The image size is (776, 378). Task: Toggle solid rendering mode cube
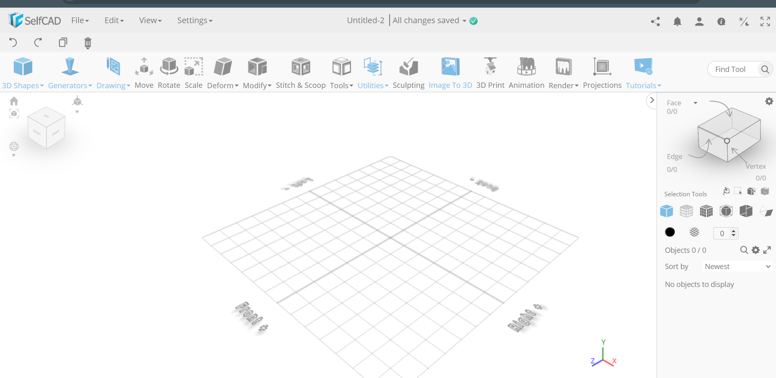tap(666, 211)
